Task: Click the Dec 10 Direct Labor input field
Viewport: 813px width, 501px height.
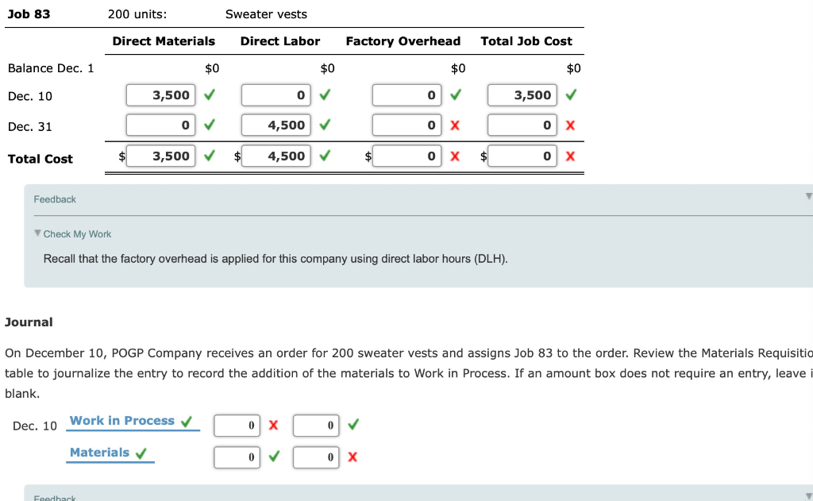Action: click(x=275, y=94)
